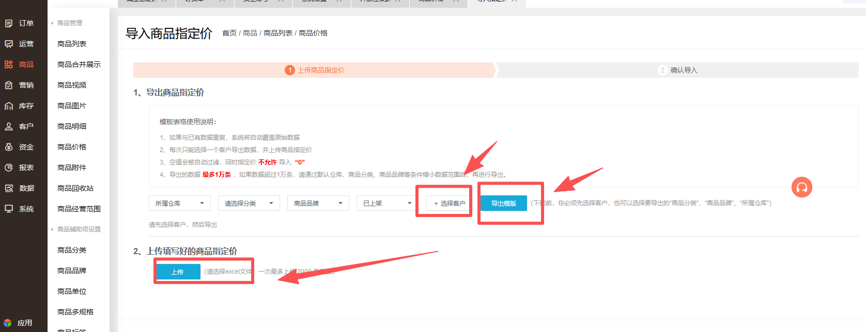The height and width of the screenshot is (332, 866).
Task: Open the 订单 orders sidebar icon
Action: (x=9, y=23)
